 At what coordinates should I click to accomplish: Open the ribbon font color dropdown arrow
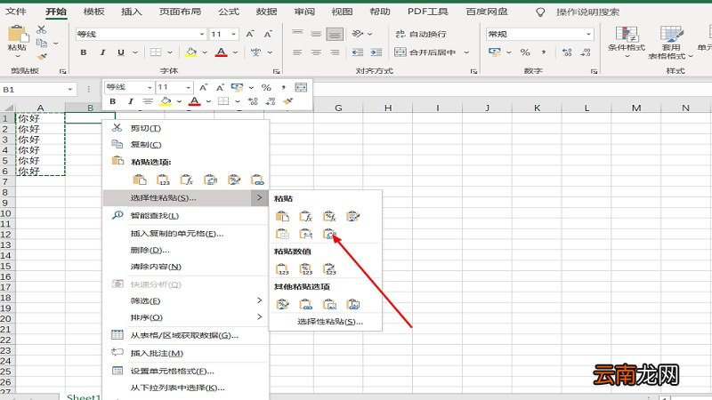click(235, 52)
